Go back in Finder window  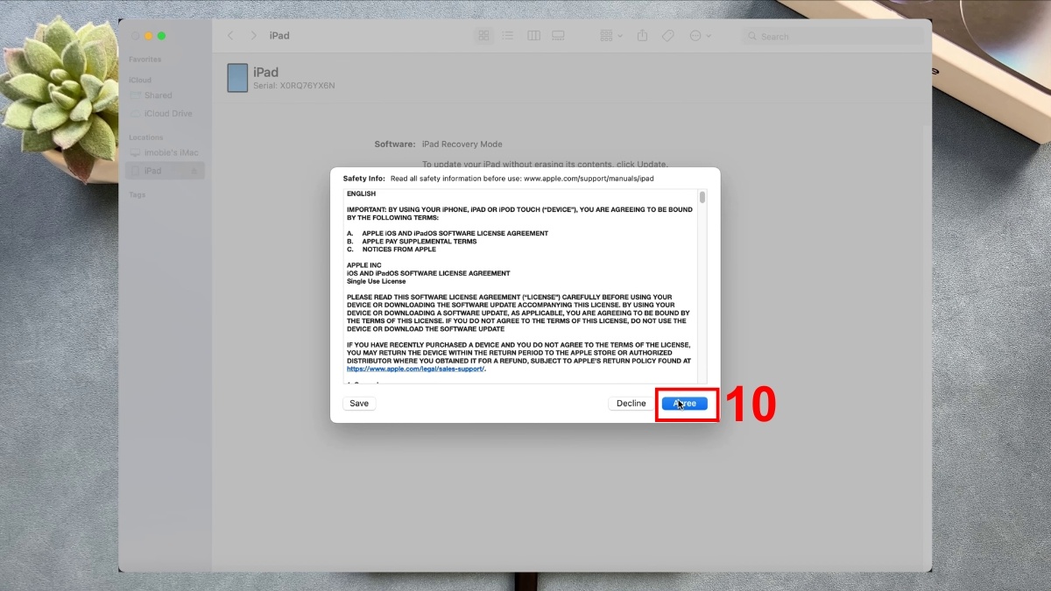point(230,36)
